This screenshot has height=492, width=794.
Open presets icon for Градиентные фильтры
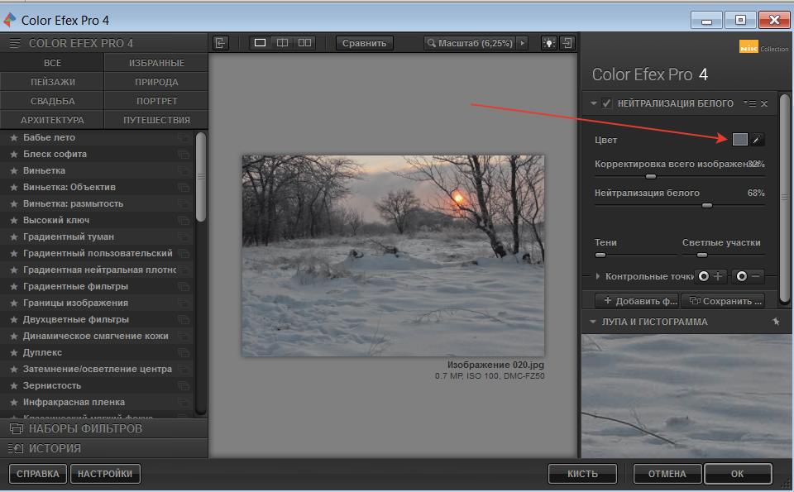tap(184, 286)
